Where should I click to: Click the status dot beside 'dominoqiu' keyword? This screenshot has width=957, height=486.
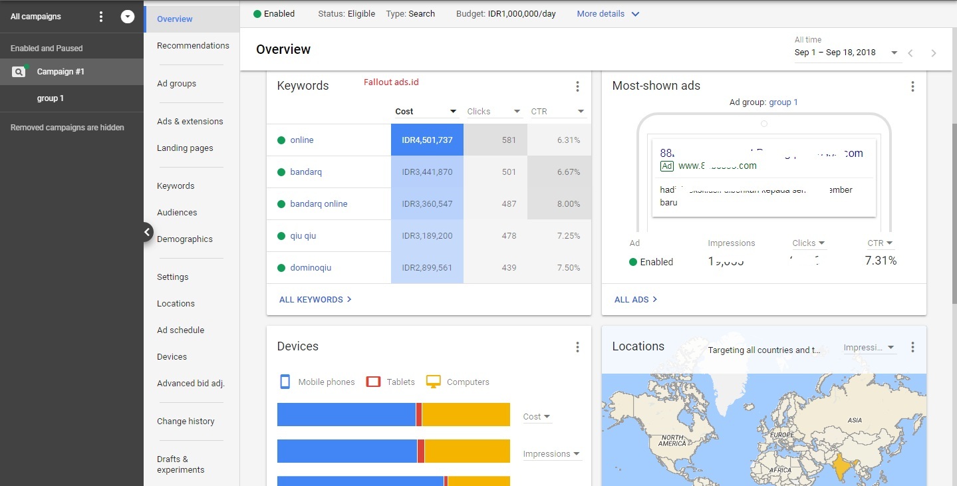pos(281,268)
